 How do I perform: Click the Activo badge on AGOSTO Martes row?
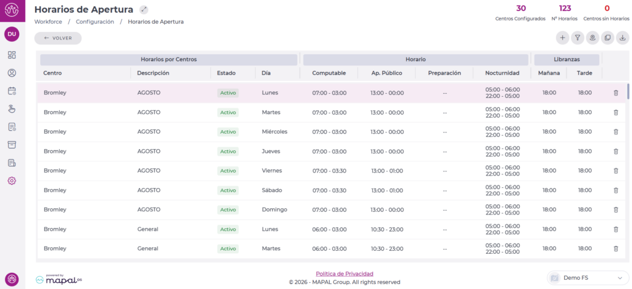[228, 113]
